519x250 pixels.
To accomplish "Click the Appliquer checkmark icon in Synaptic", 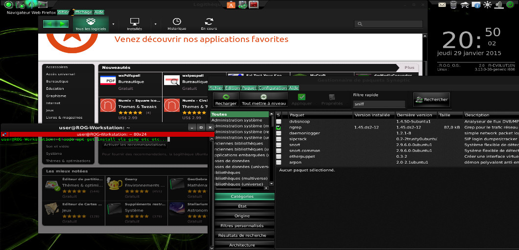I will click(x=302, y=97).
